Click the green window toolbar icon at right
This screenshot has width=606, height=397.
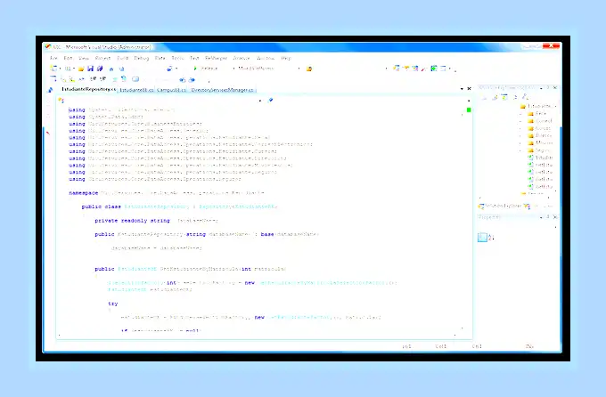click(x=434, y=69)
